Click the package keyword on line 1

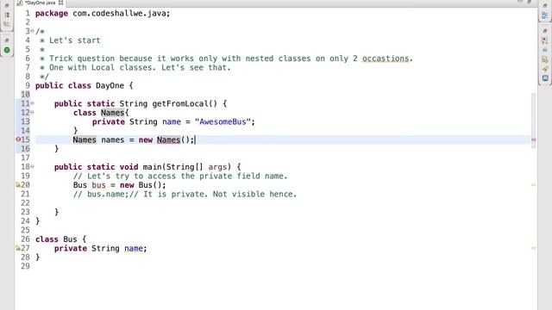click(52, 14)
